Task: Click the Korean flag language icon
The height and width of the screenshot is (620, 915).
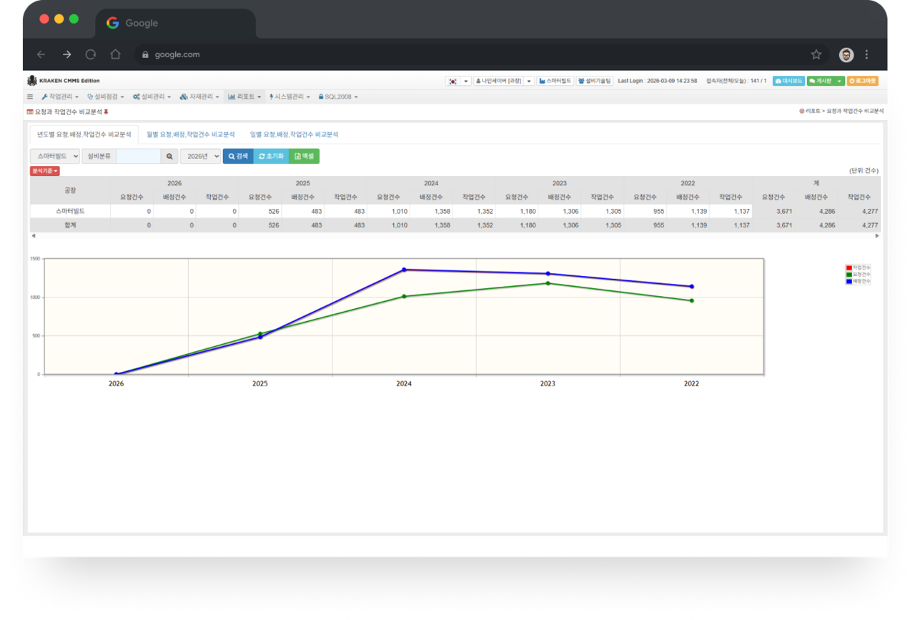Action: pyautogui.click(x=452, y=81)
